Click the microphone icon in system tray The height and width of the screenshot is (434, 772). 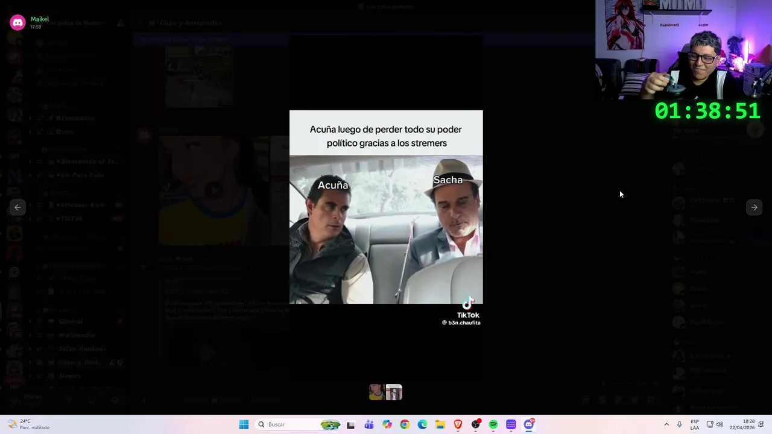pos(680,424)
